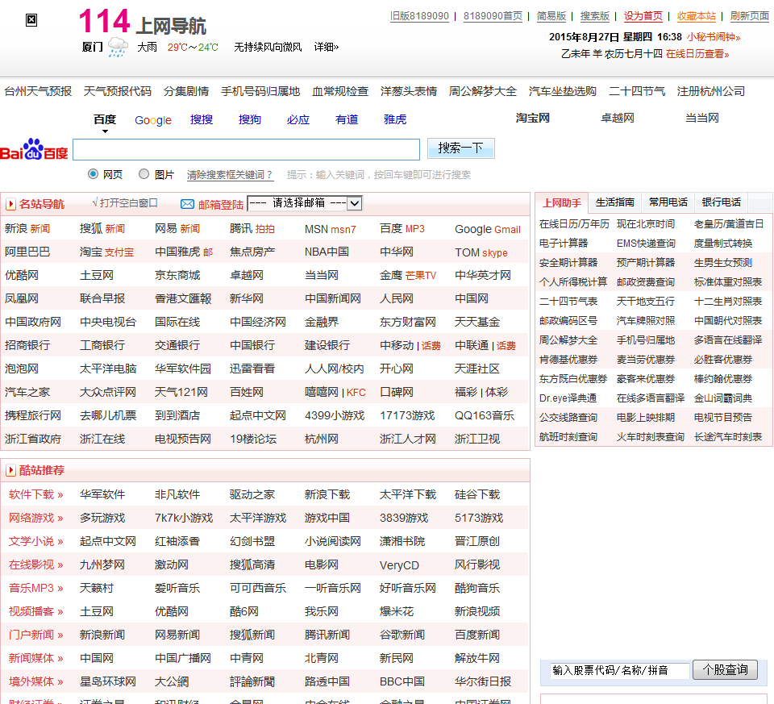
Task: Click the rain weather icon for 厦门
Action: pyautogui.click(x=118, y=48)
